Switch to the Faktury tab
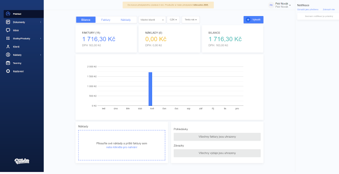The height and width of the screenshot is (174, 339). point(106,20)
